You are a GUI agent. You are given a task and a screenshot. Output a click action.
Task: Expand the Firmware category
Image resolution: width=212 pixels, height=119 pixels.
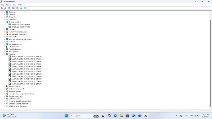click(4, 29)
